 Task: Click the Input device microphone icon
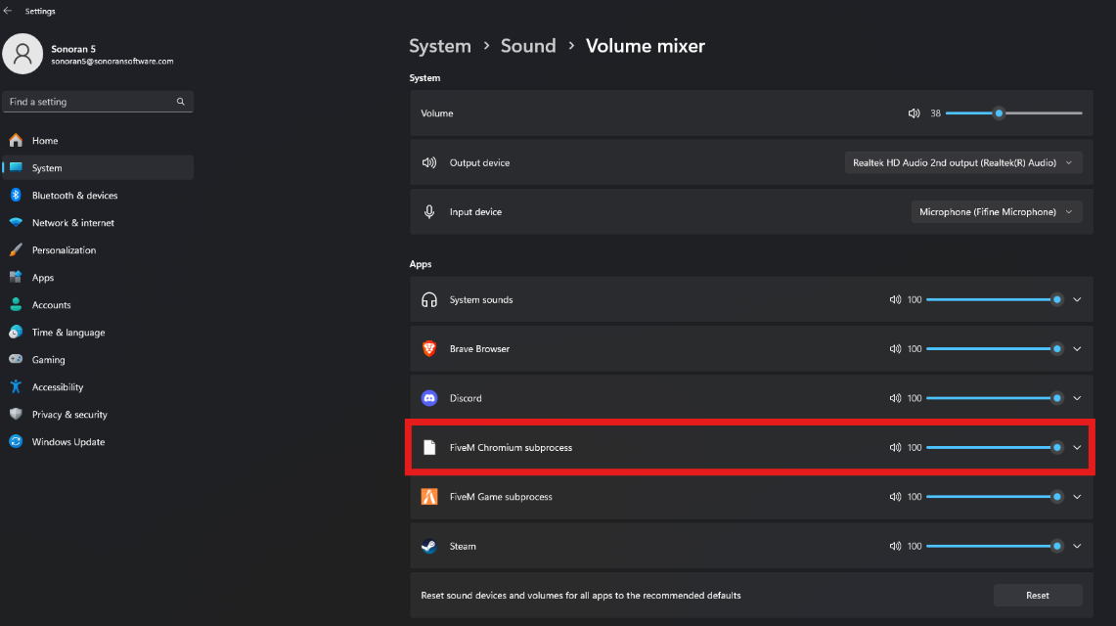coord(429,212)
